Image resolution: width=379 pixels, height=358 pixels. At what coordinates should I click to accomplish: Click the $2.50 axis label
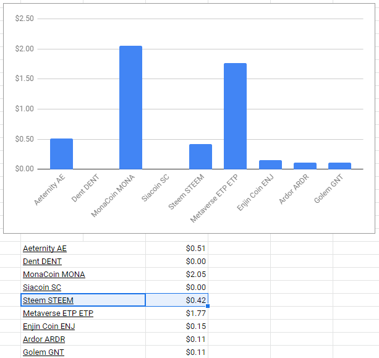(24, 19)
